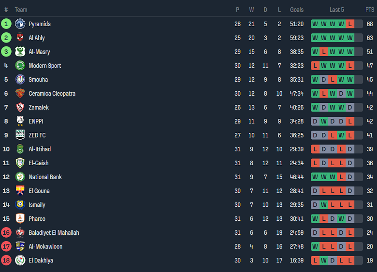Image resolution: width=377 pixels, height=272 pixels.
Task: Click the El Gouna club badge
Action: pyautogui.click(x=20, y=191)
